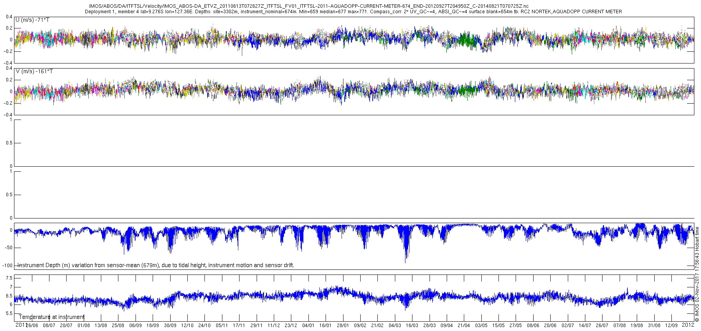The width and height of the screenshot is (701, 331).
Task: Click the '21/02' date tick label
Action: (377, 326)
